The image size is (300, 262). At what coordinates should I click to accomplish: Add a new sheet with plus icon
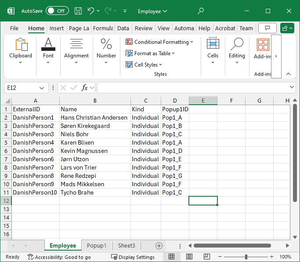tap(159, 246)
